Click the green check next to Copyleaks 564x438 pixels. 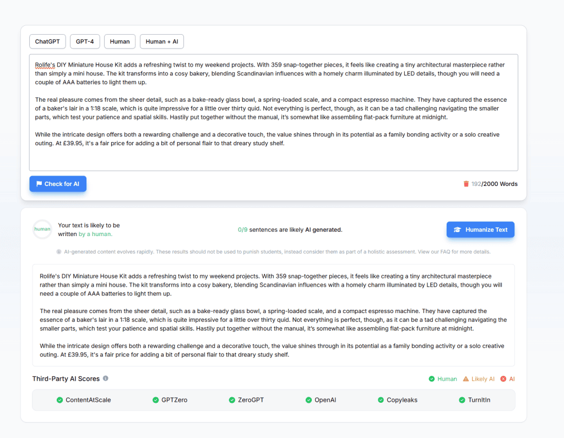pyautogui.click(x=381, y=400)
